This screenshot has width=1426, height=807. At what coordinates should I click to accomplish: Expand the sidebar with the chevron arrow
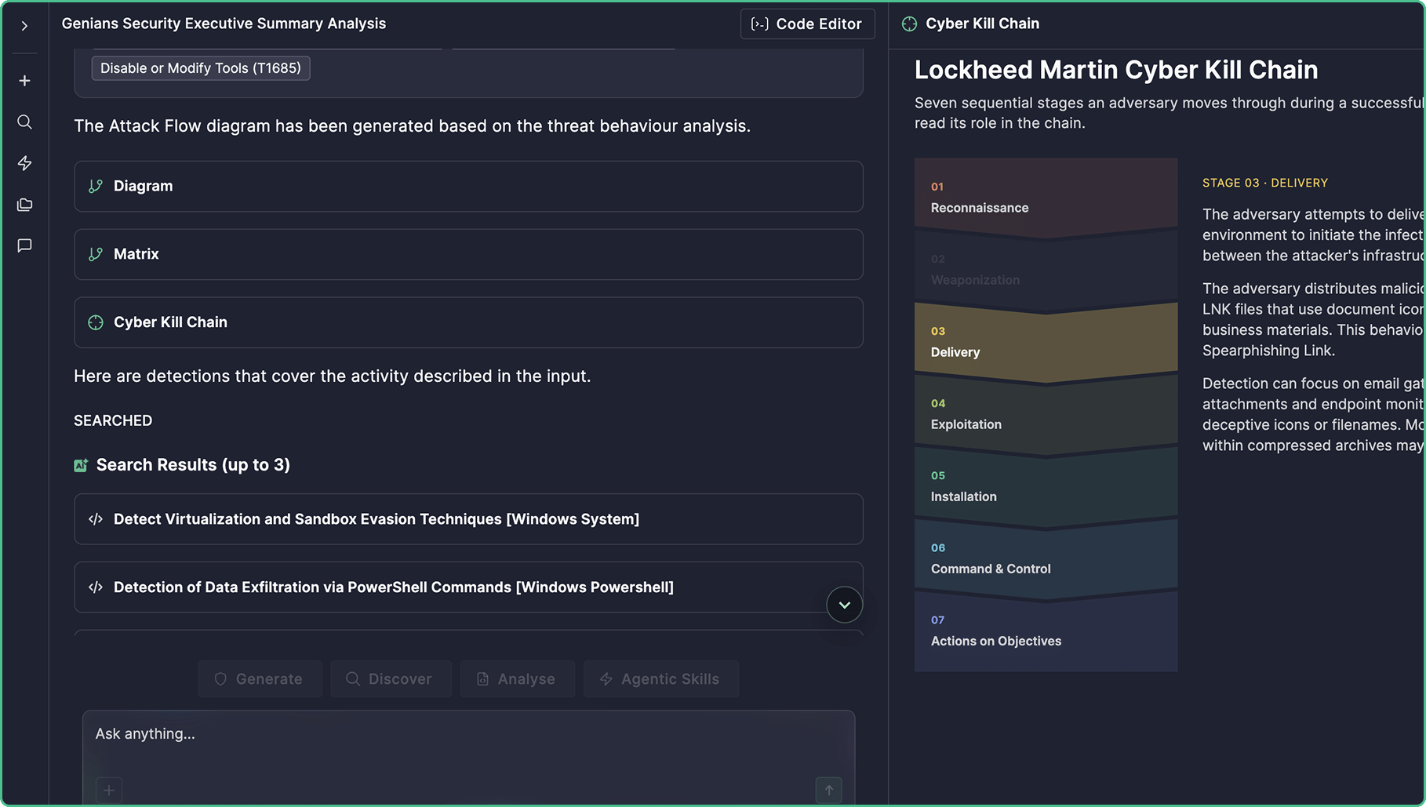coord(24,26)
